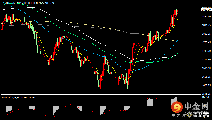Click the 1861.00 price axis label
The image size is (212, 120).
pyautogui.click(x=206, y=16)
